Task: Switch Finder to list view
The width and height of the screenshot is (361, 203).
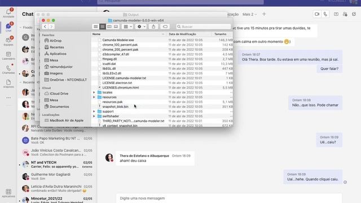Action: click(103, 27)
